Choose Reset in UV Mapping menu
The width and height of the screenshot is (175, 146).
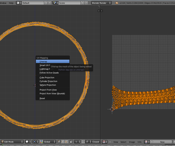pos(53,98)
